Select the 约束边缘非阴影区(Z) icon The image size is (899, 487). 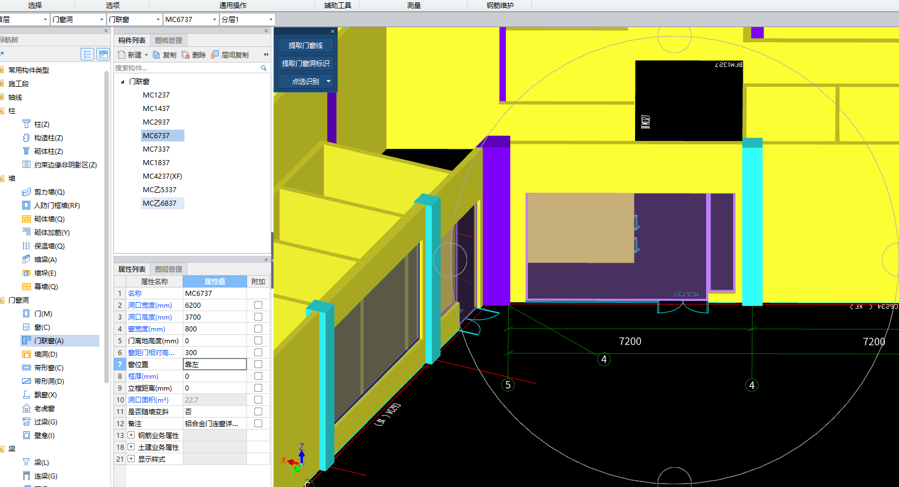tap(26, 165)
